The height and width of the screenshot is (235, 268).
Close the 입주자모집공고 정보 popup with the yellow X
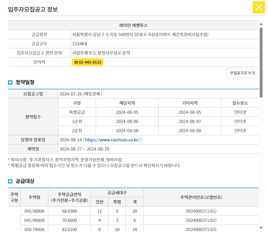tap(259, 7)
